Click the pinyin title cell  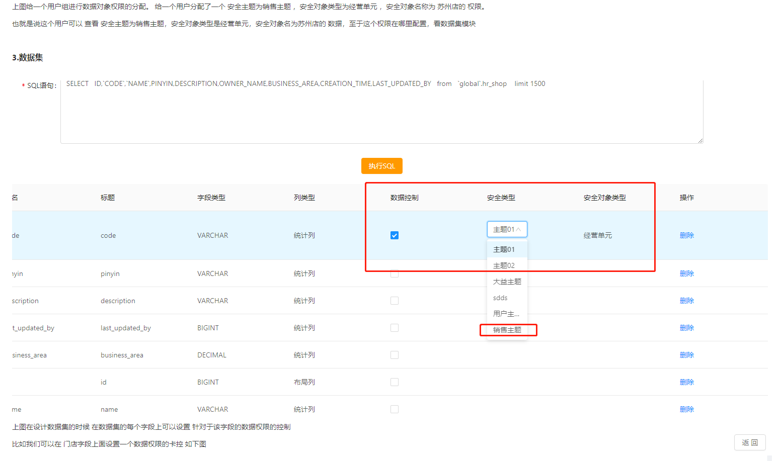(x=110, y=273)
